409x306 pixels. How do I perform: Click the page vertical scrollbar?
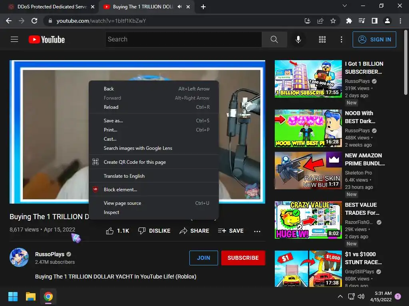pos(406,63)
